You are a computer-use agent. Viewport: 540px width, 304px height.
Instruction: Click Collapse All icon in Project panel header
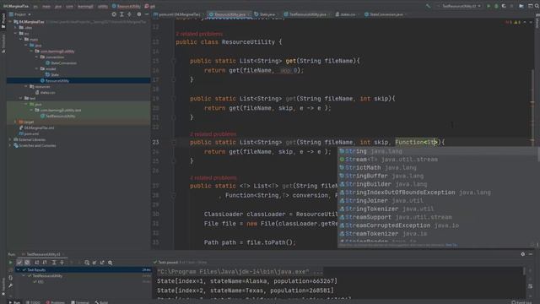pos(129,14)
